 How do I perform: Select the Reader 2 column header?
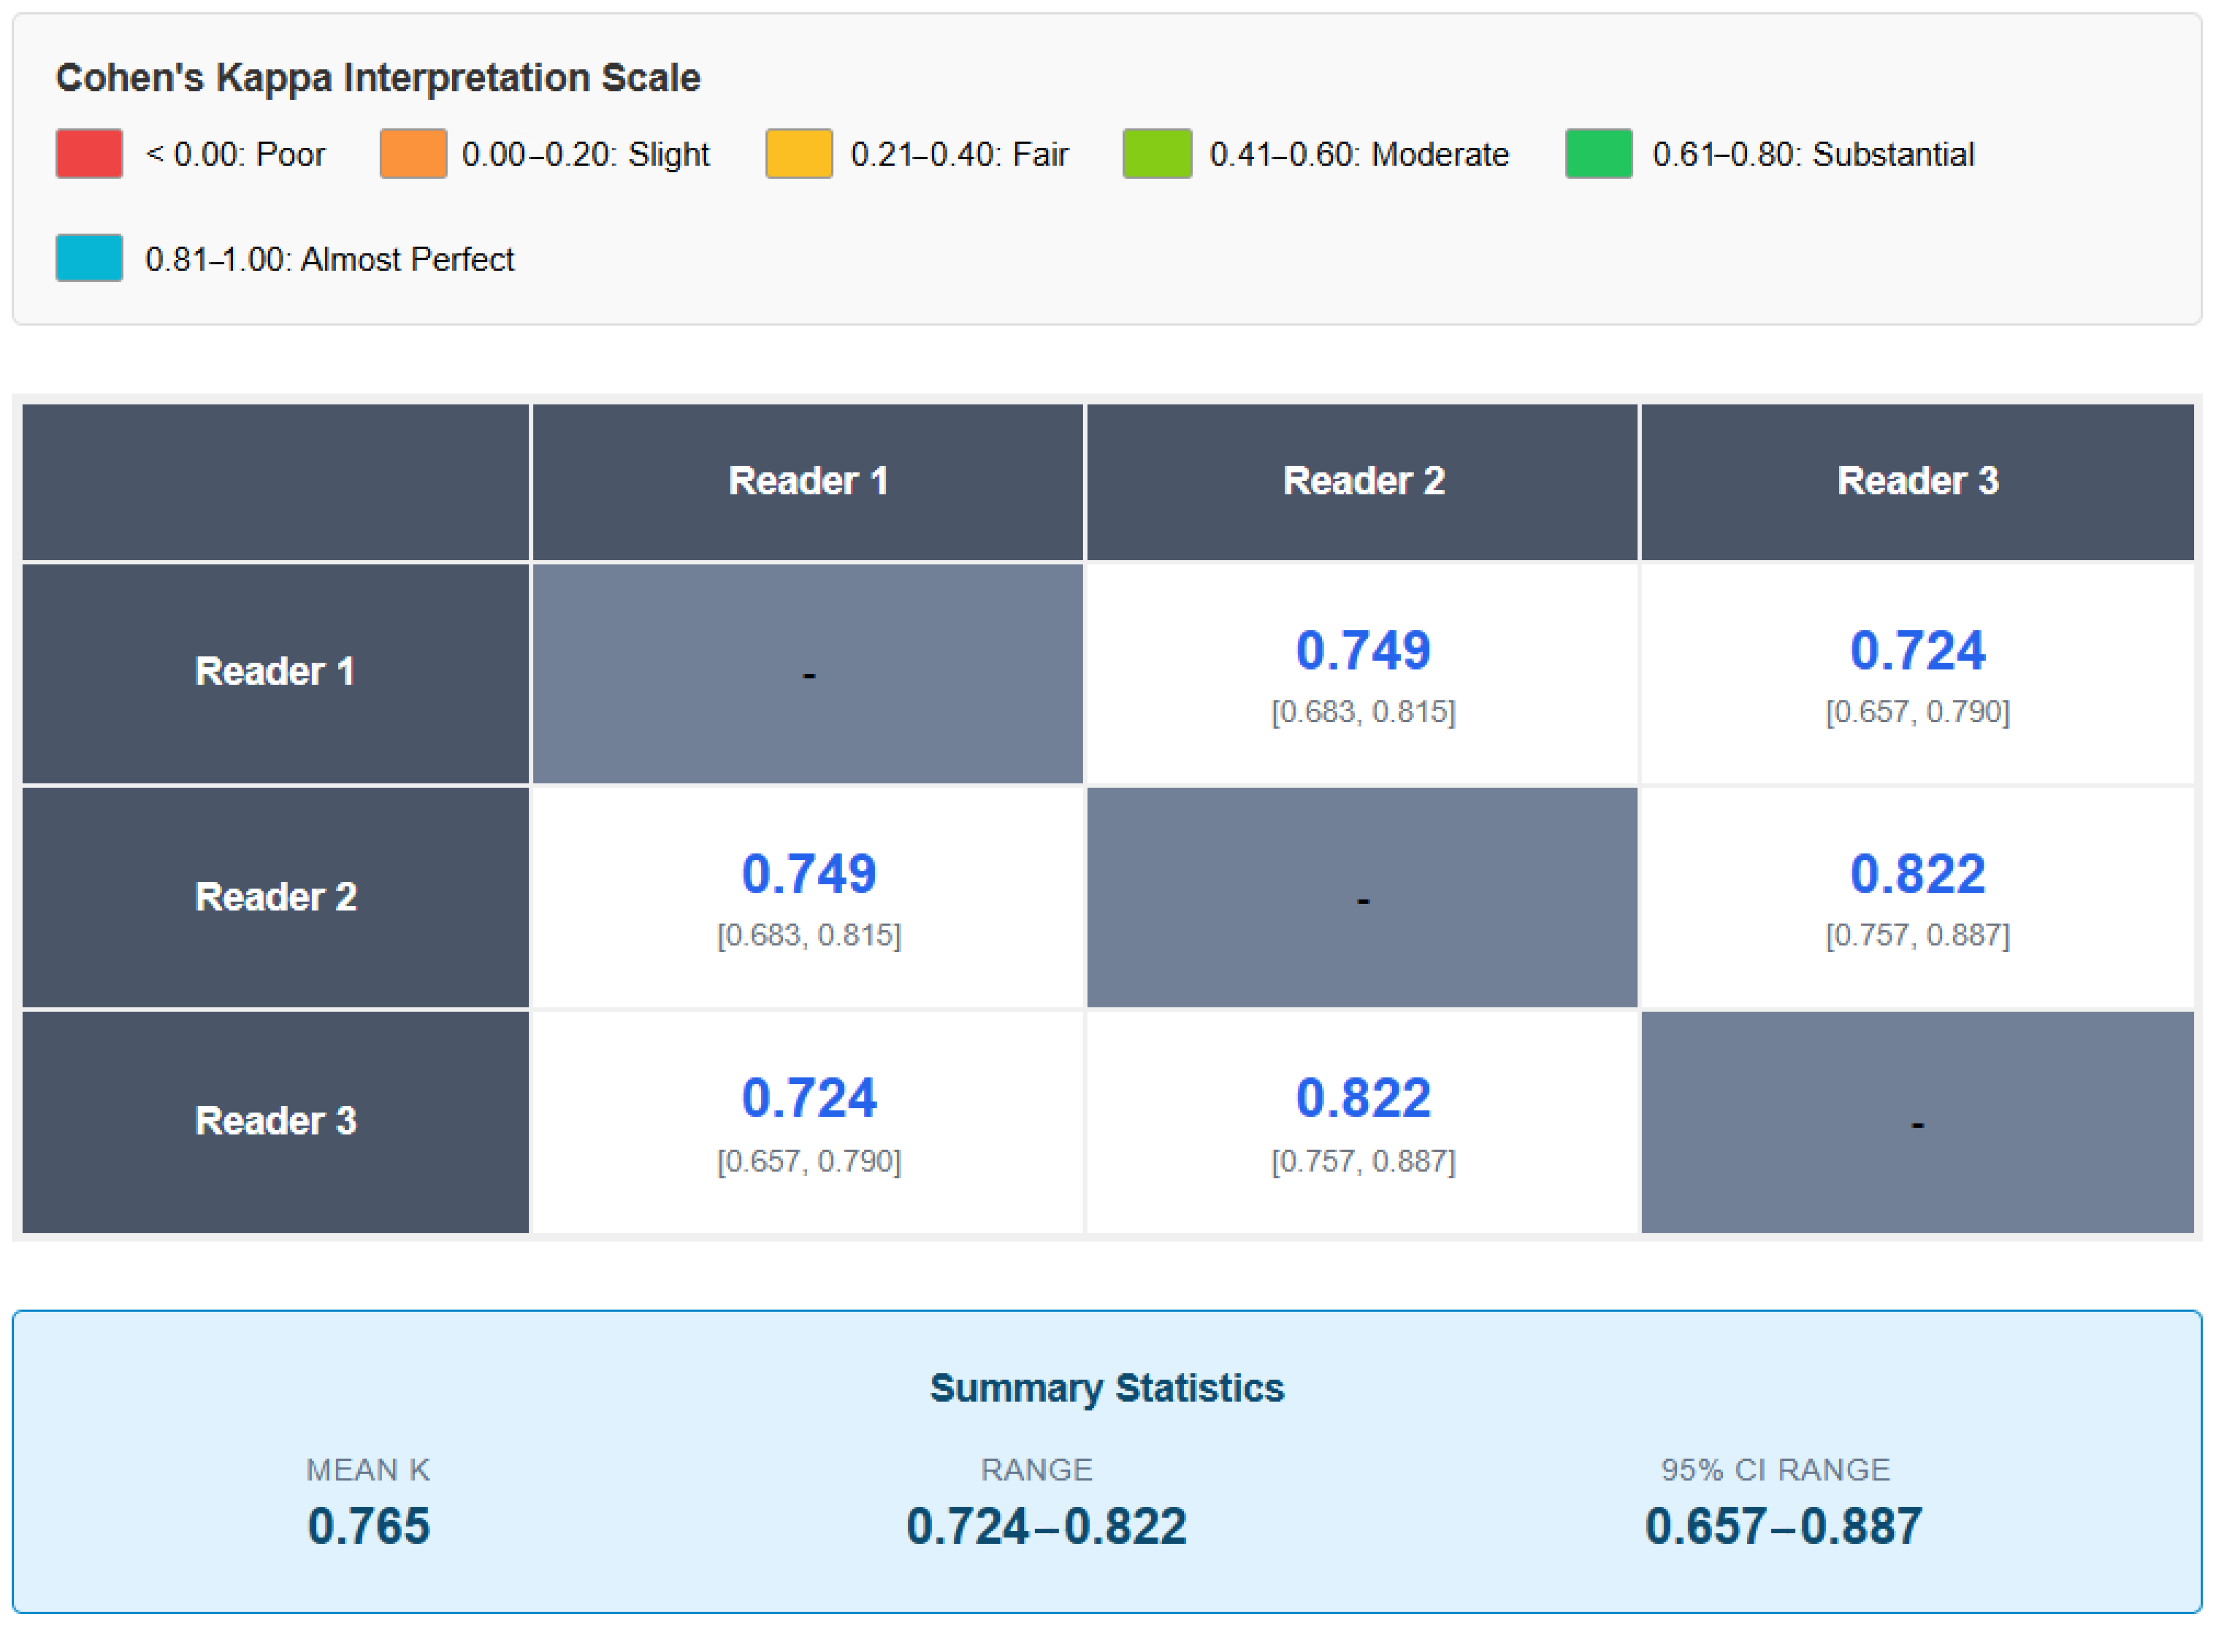click(x=1362, y=482)
